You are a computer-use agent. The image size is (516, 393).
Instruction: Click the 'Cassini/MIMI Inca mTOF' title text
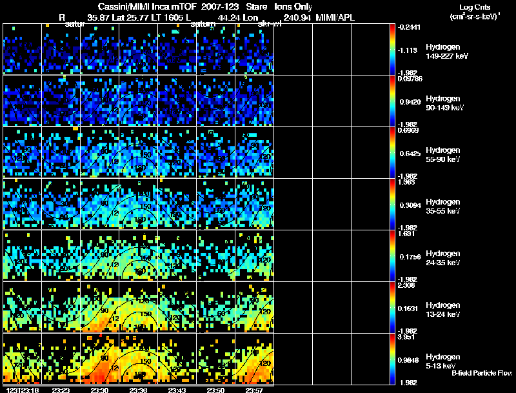147,6
